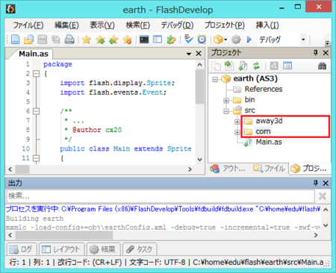
Task: Click the save-all stacked disks icon
Action: [56, 40]
